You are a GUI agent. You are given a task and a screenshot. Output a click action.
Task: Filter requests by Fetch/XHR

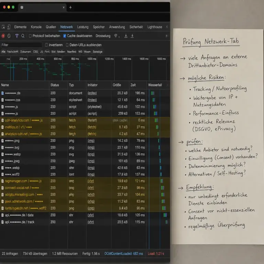click(x=13, y=52)
